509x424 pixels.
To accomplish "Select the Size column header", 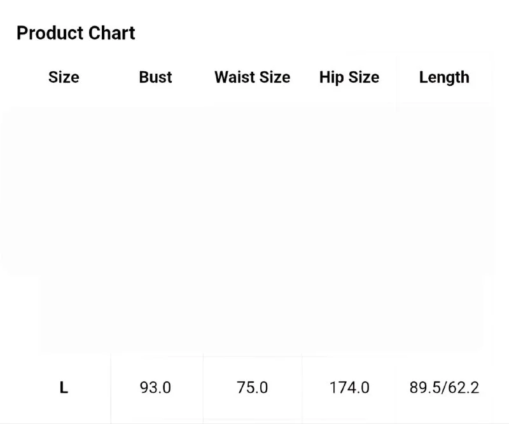I will (64, 77).
